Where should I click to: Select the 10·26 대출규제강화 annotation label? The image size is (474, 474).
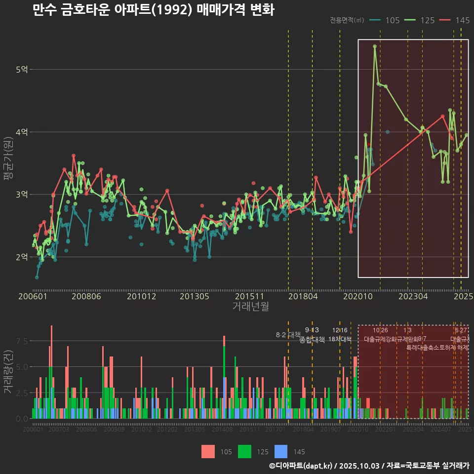pos(380,335)
